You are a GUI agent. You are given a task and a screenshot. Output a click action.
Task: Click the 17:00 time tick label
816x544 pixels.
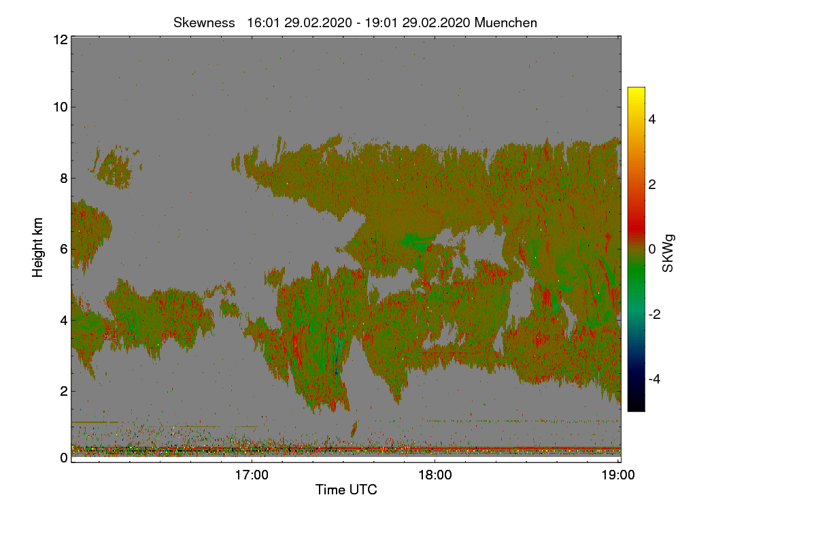coord(252,475)
